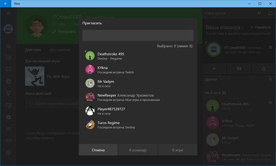Open the user avatar in left sidebar
This screenshot has height=166, width=276.
[8, 29]
